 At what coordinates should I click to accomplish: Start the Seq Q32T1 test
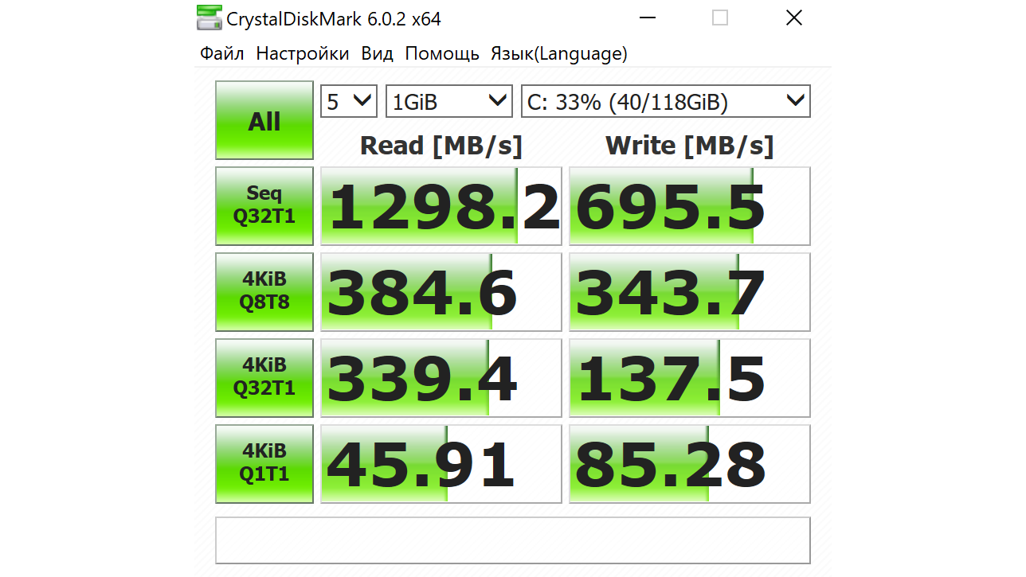pyautogui.click(x=264, y=206)
